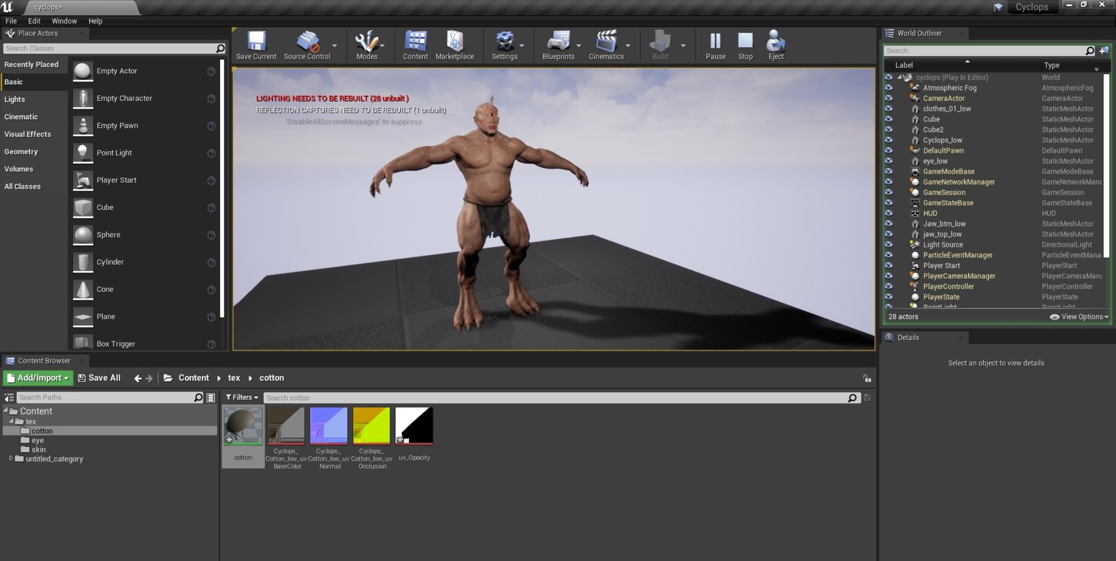Select the cotton material thumbnail
Image resolution: width=1116 pixels, height=561 pixels.
[x=243, y=426]
